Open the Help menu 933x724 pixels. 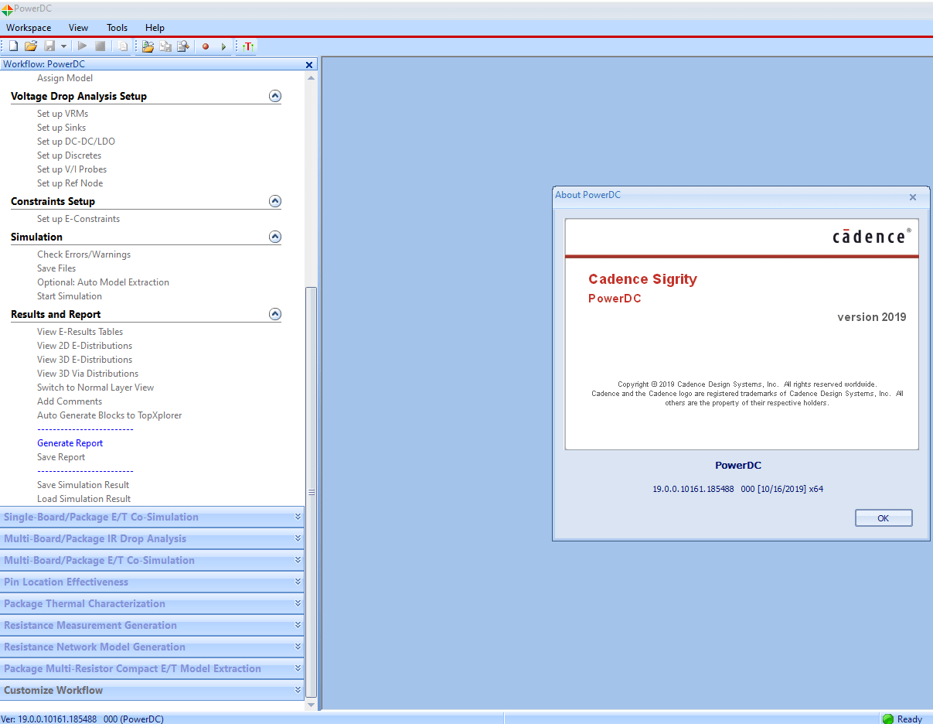point(155,28)
